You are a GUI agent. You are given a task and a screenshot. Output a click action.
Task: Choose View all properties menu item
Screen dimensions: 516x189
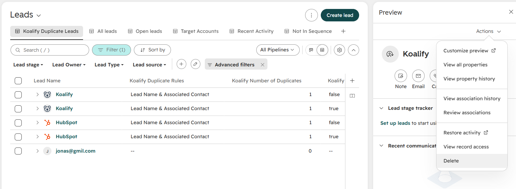pos(472,64)
